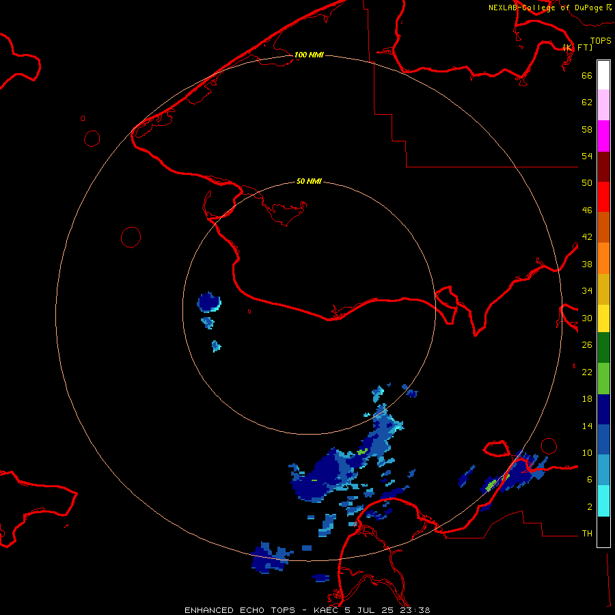Select the dark red legend swatch
615x615 pixels.
tap(603, 166)
